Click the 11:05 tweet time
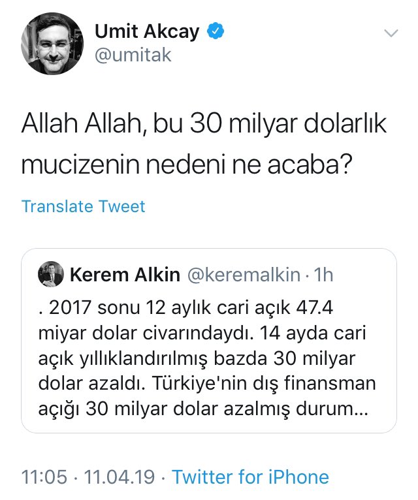 coord(44,477)
